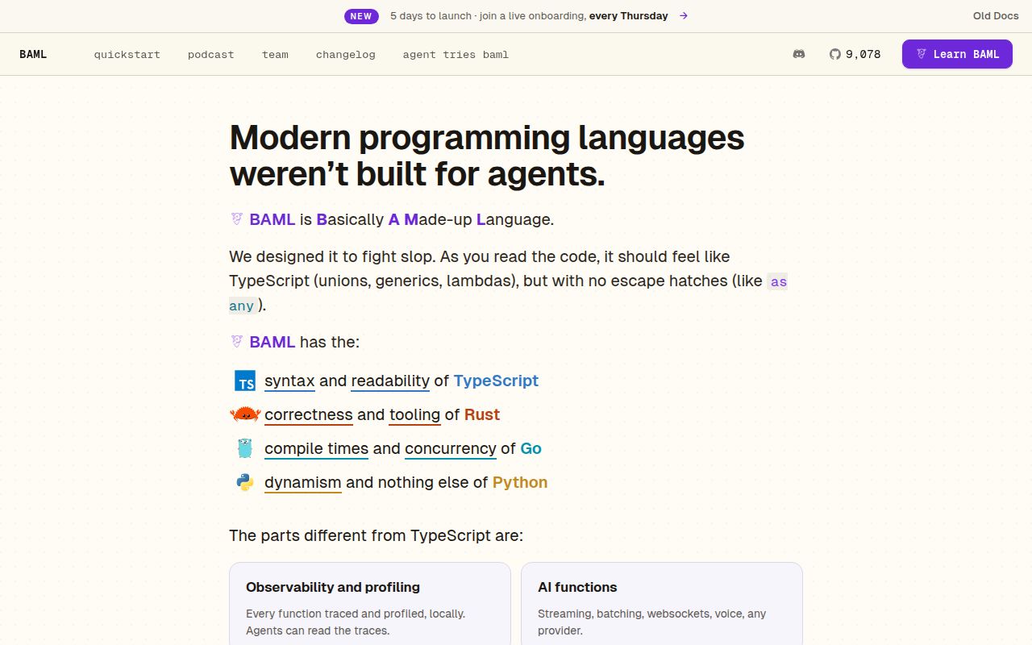1032x645 pixels.
Task: Click the underlined 'correctness' term
Action: (309, 414)
